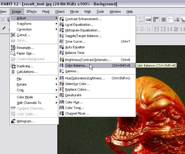Open the Help menu
Screen dimensions: 185x154
click(130, 12)
